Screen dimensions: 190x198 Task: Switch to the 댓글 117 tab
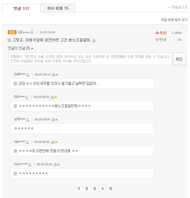(x=21, y=8)
